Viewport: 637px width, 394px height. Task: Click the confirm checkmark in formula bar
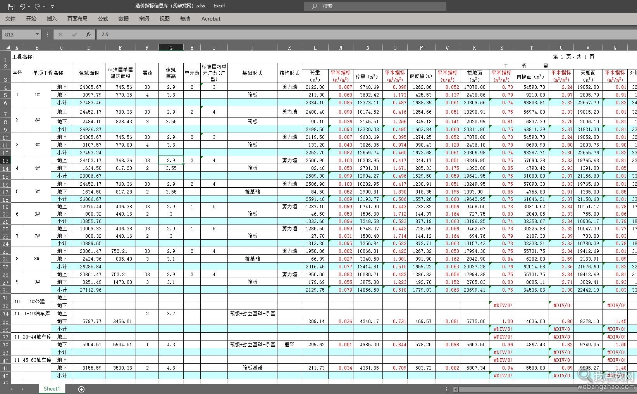74,35
